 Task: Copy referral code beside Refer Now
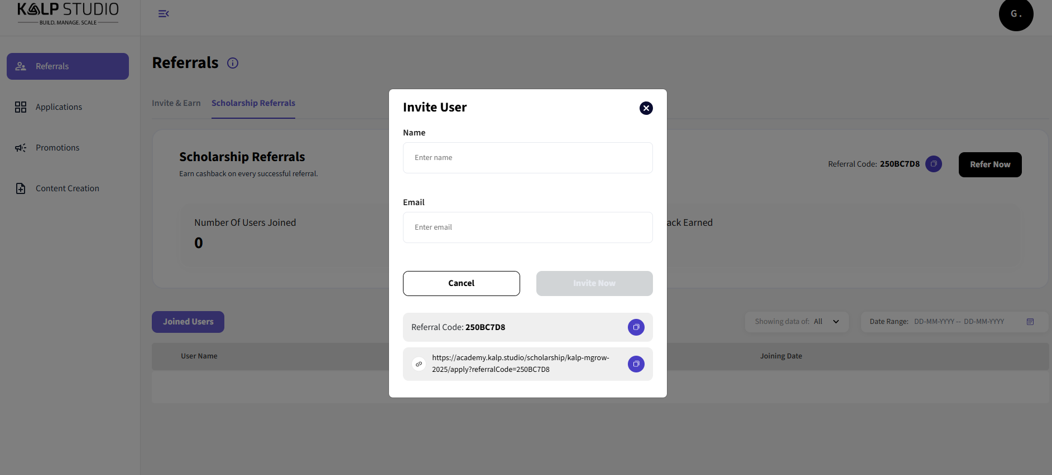click(x=933, y=164)
